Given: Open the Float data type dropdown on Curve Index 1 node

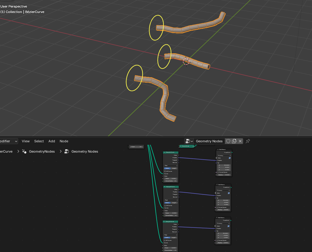Looking at the screenshot, I should 171,200.
